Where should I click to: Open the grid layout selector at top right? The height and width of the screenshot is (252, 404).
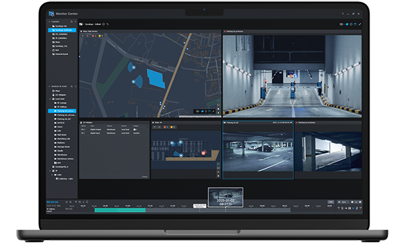(x=341, y=24)
